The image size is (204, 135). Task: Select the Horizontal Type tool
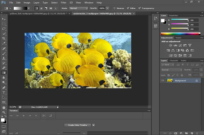[x=4, y=93]
